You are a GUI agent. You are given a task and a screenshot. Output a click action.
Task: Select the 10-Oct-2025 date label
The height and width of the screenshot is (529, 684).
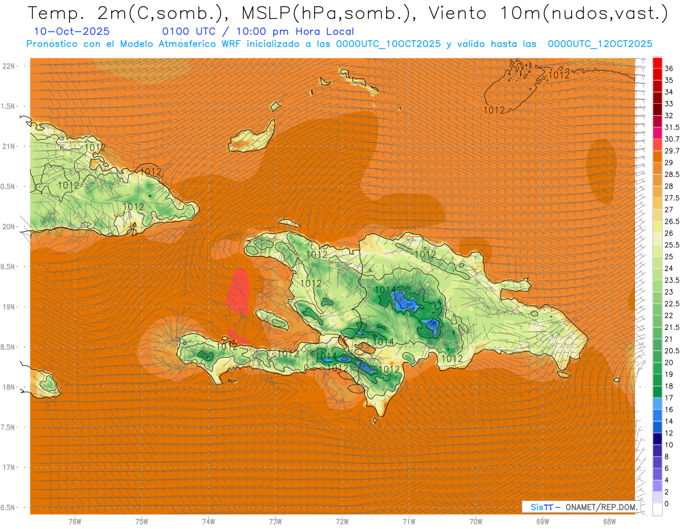coord(72,31)
